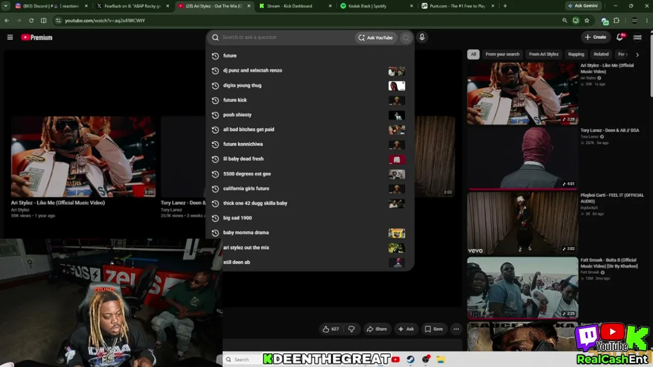The height and width of the screenshot is (367, 653).
Task: Open Fatt Smaxk Butta B video thumbnail
Action: [x=522, y=288]
